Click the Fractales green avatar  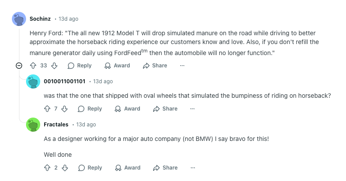point(33,125)
